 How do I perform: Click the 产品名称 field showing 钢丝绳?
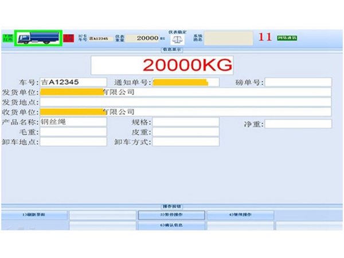(x=73, y=122)
